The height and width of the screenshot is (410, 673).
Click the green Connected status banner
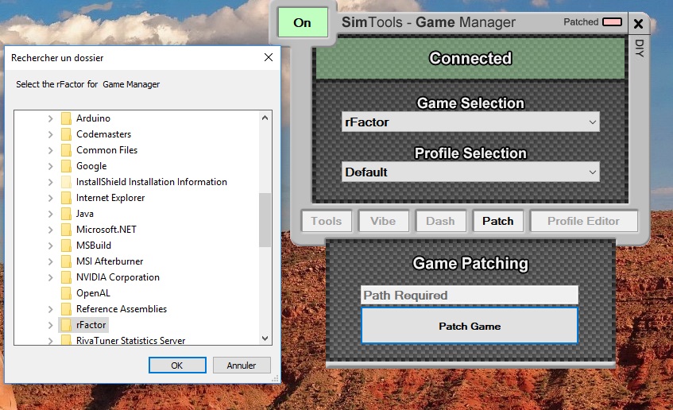tap(470, 58)
